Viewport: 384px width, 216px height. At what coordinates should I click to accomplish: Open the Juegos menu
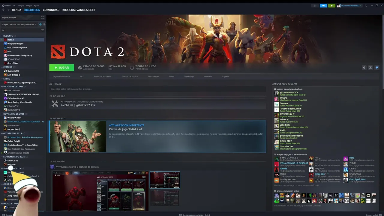[x=29, y=5]
